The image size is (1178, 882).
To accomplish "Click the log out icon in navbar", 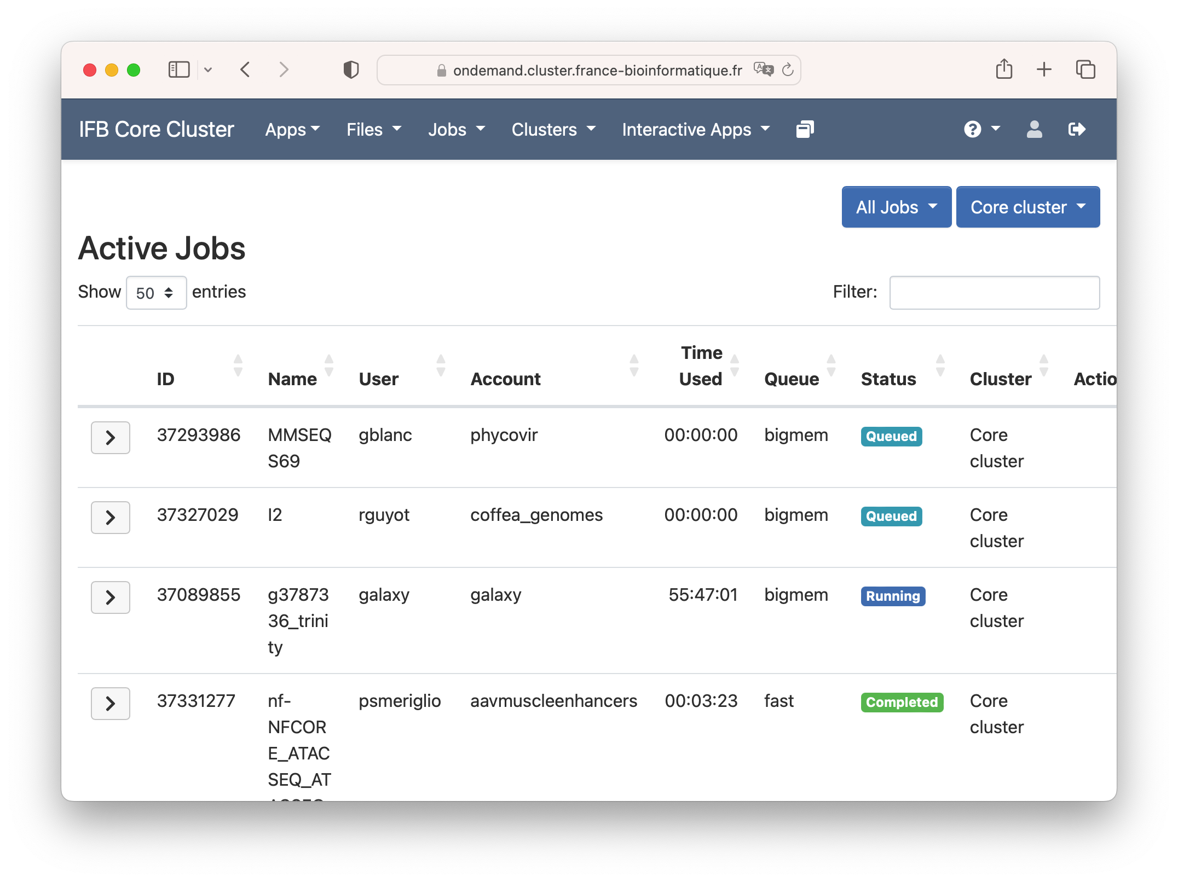I will click(1076, 130).
